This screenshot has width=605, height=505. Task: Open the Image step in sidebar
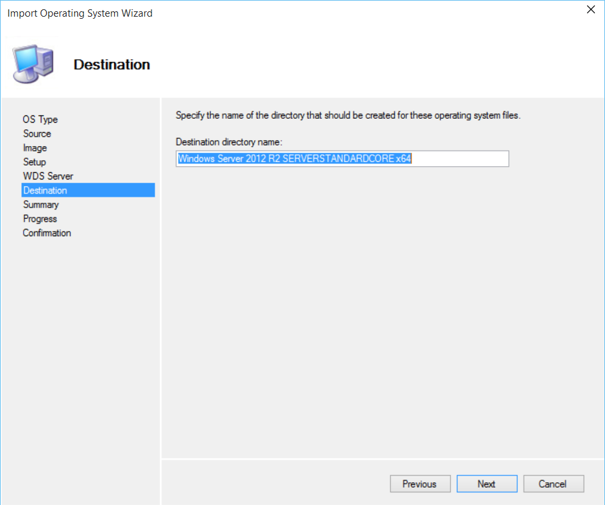pos(35,148)
